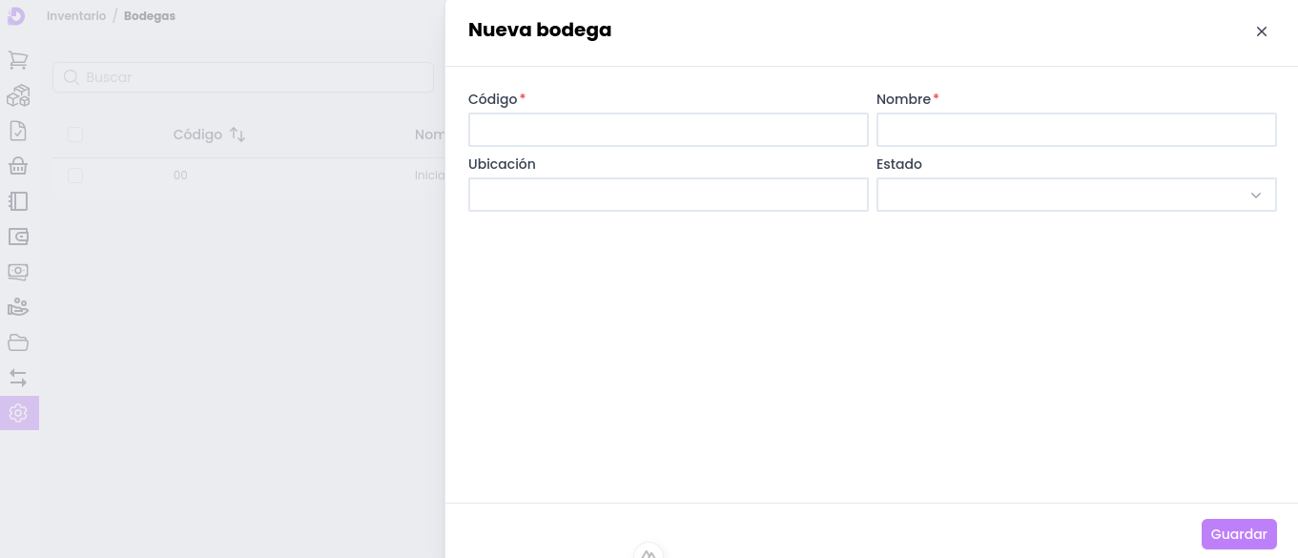The width and height of the screenshot is (1298, 558).
Task: Open the transfer arrows sidebar icon
Action: pos(18,378)
